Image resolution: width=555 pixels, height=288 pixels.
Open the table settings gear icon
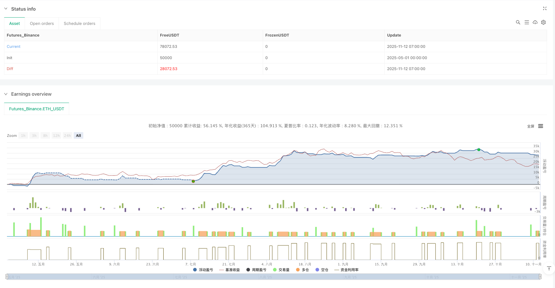click(x=543, y=22)
